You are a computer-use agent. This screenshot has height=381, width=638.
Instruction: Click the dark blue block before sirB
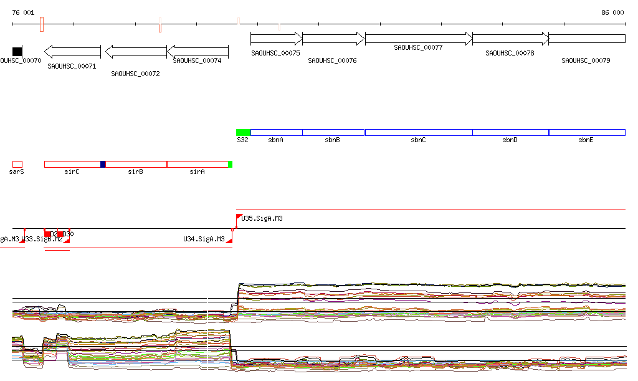click(x=103, y=164)
